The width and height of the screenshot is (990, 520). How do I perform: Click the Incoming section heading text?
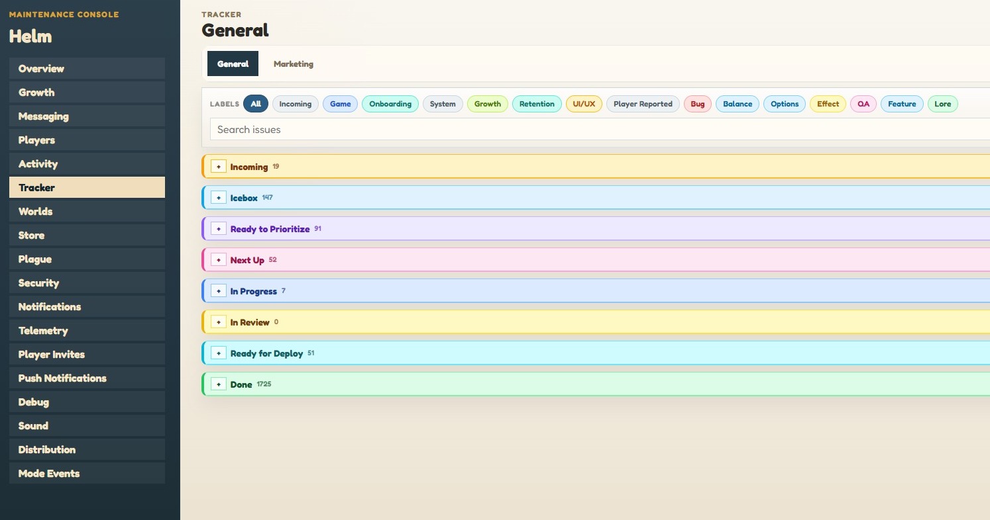(x=249, y=167)
